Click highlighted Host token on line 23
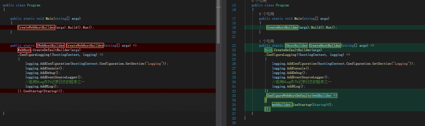Image resolution: width=425 pixels, height=126 pixels. tap(268, 50)
